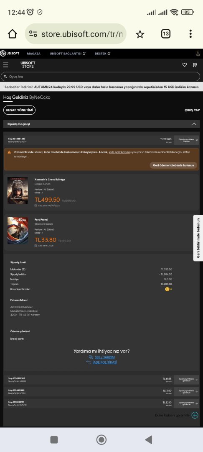Viewport: 203px width, 452px height.
Task: Open the İADE POLİTİKASI link
Action: pos(105,362)
